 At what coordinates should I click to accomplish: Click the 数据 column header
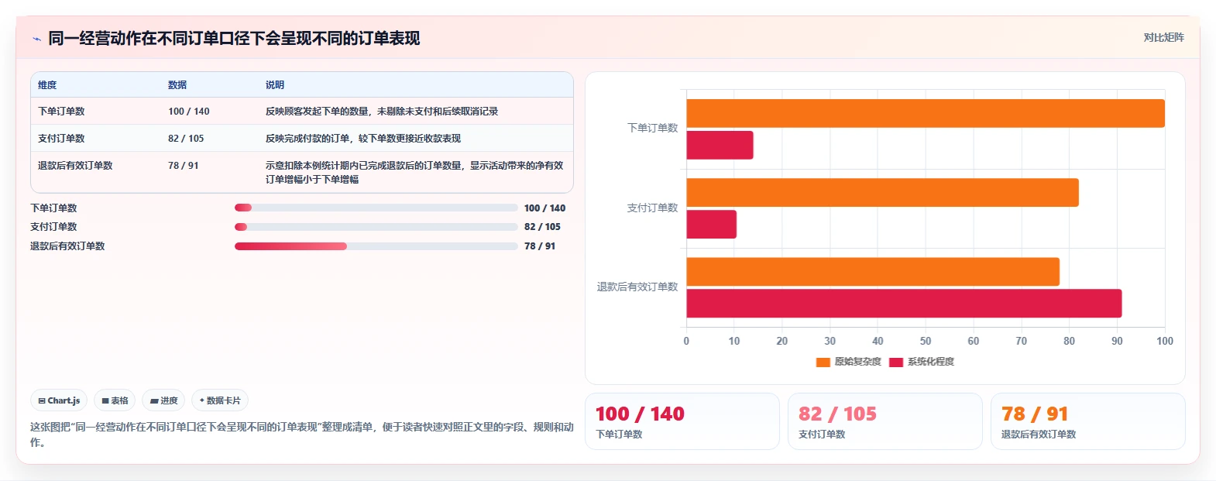(177, 85)
